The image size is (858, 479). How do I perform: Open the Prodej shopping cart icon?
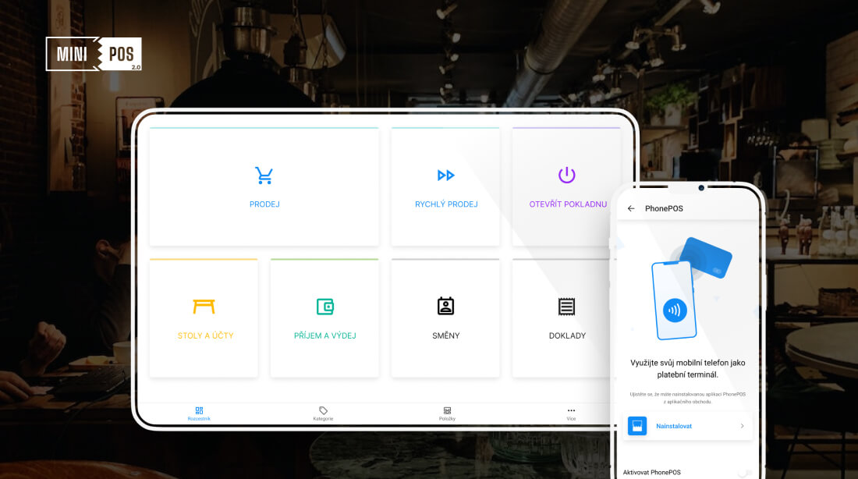pyautogui.click(x=264, y=176)
